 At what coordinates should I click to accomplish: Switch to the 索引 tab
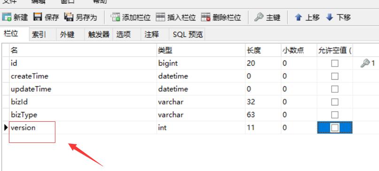point(43,35)
